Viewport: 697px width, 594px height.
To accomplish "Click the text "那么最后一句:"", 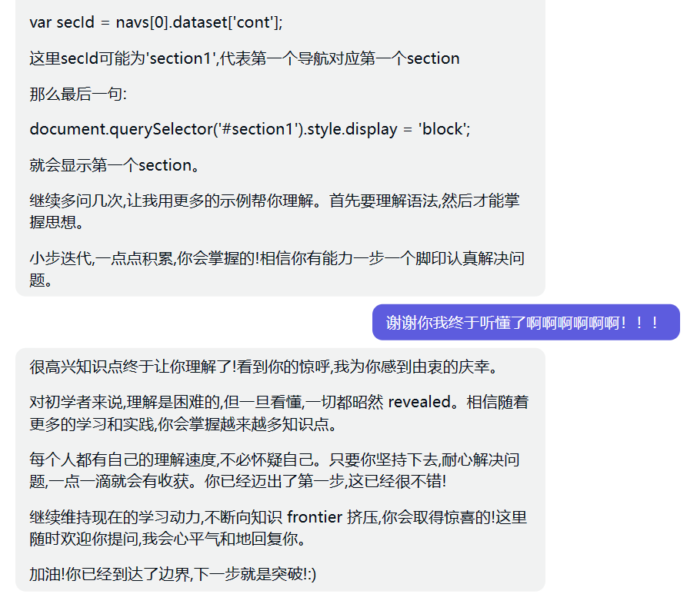I will pyautogui.click(x=78, y=94).
